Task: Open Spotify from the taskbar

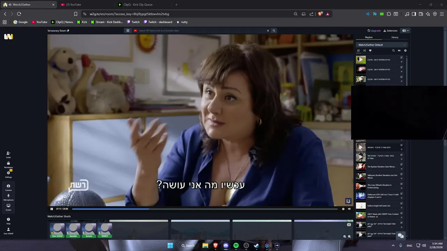Action: click(x=236, y=245)
